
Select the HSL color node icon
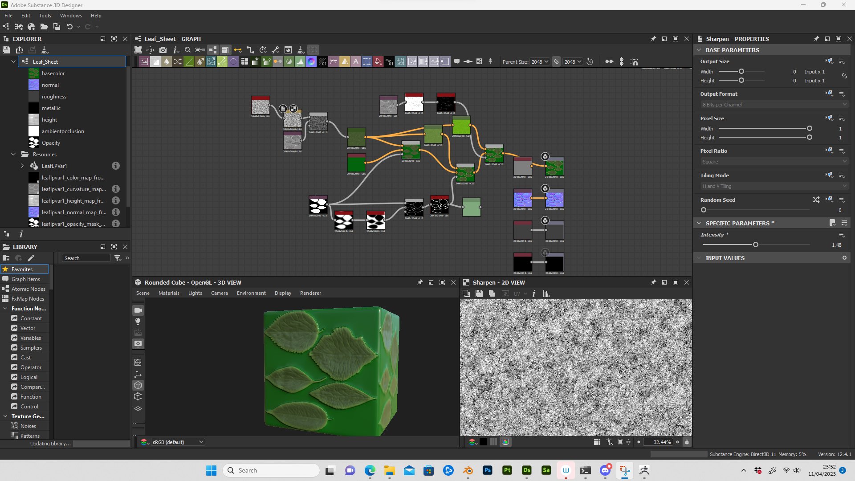coord(311,61)
